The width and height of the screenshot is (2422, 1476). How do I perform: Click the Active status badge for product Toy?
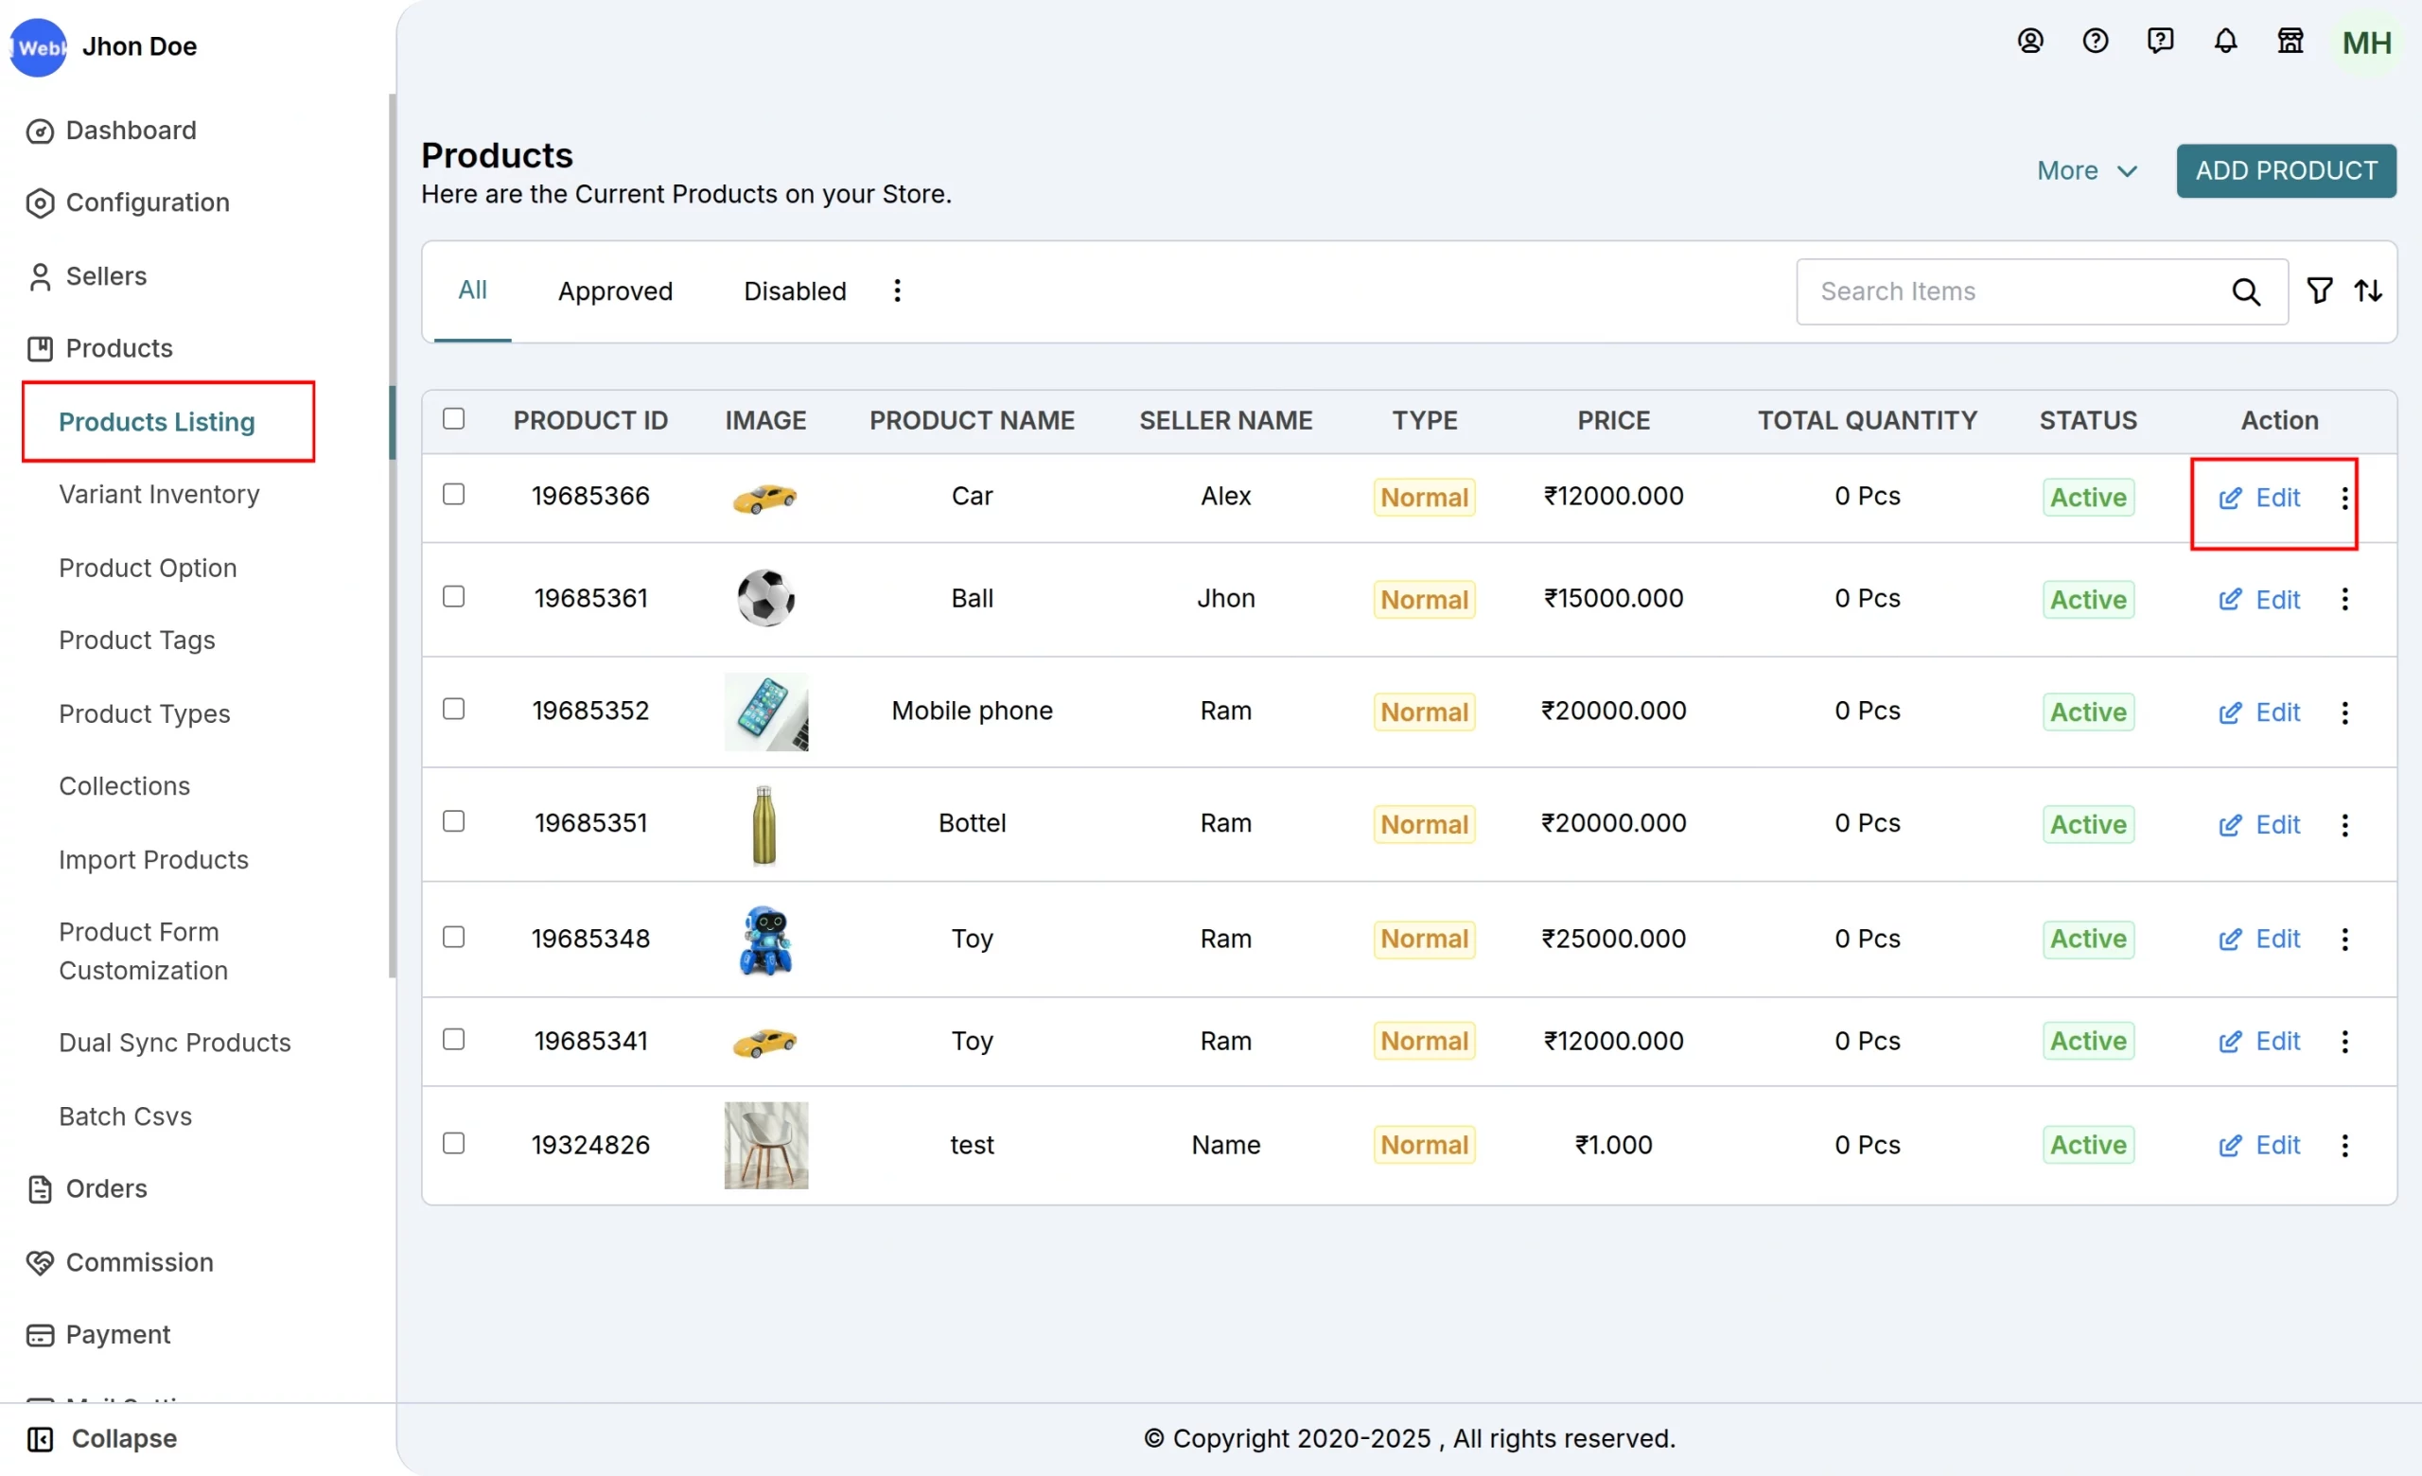click(x=2088, y=939)
